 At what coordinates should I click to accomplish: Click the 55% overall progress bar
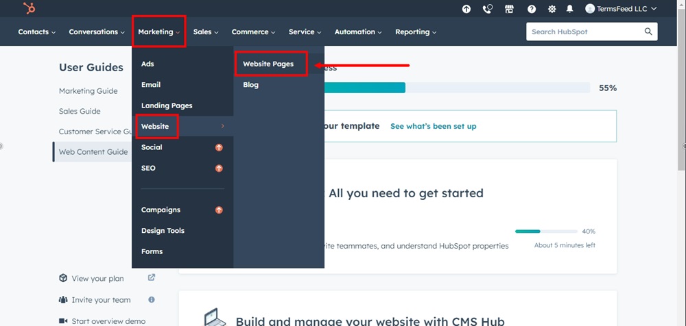click(457, 88)
